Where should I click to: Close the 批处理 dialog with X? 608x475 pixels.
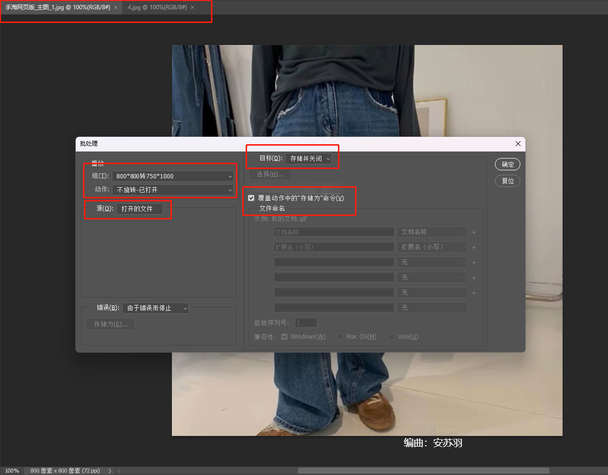pyautogui.click(x=518, y=144)
